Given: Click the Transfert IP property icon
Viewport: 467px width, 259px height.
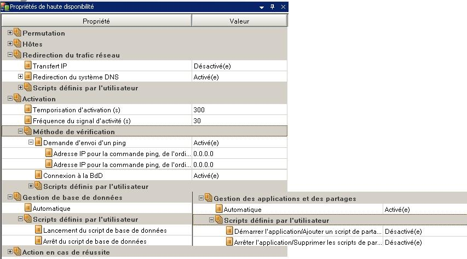Looking at the screenshot, I should pos(28,65).
